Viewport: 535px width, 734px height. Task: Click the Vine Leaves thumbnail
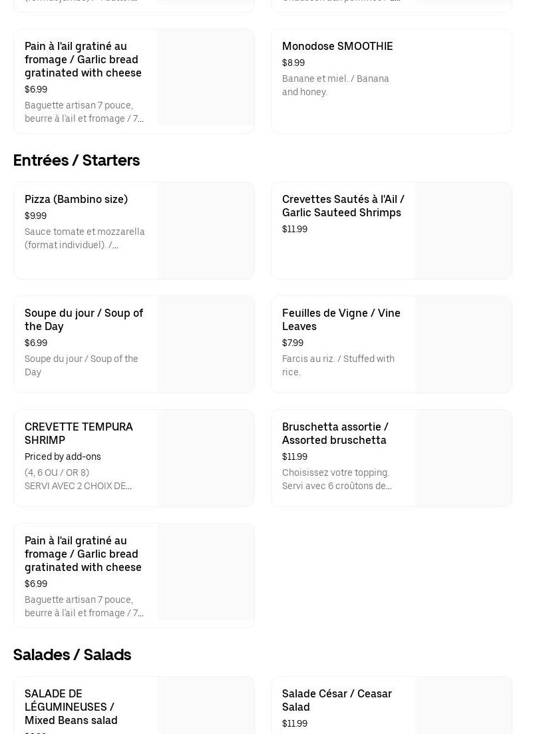click(463, 345)
